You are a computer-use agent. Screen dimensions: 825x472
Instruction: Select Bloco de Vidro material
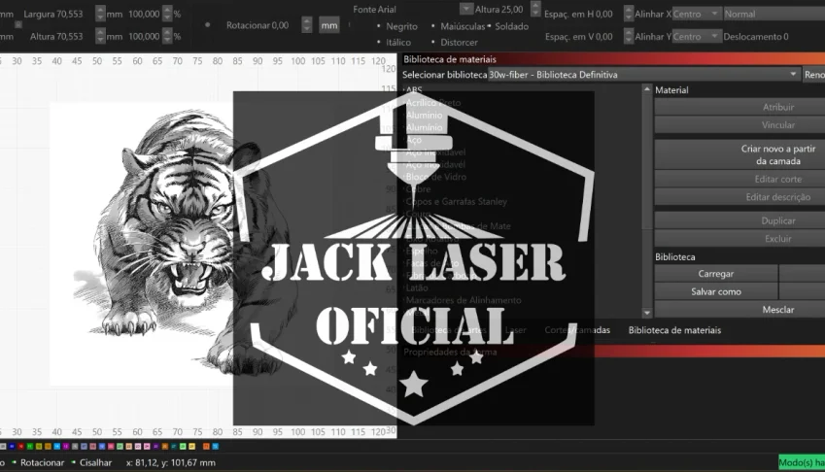[436, 177]
